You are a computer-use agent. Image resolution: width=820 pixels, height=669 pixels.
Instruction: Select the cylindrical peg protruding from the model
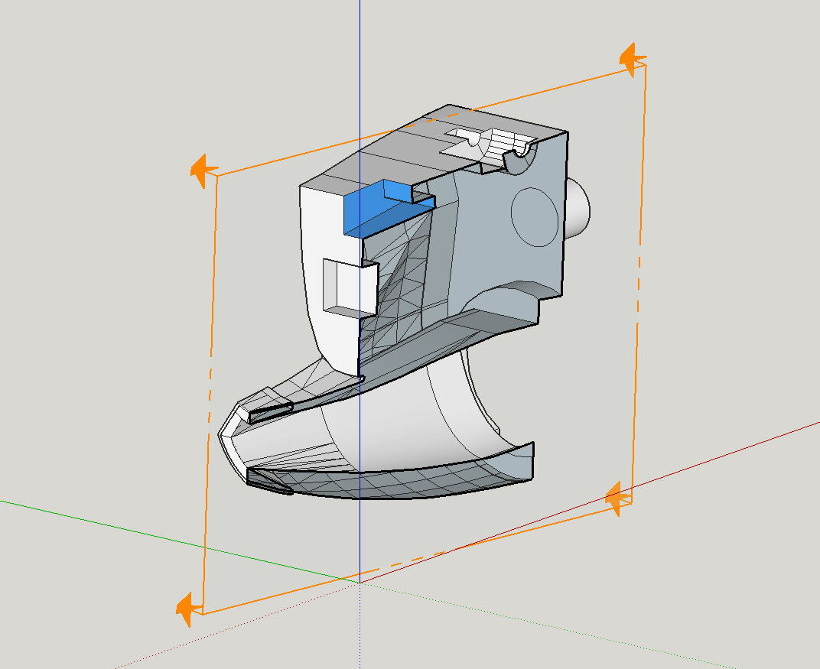pyautogui.click(x=578, y=209)
